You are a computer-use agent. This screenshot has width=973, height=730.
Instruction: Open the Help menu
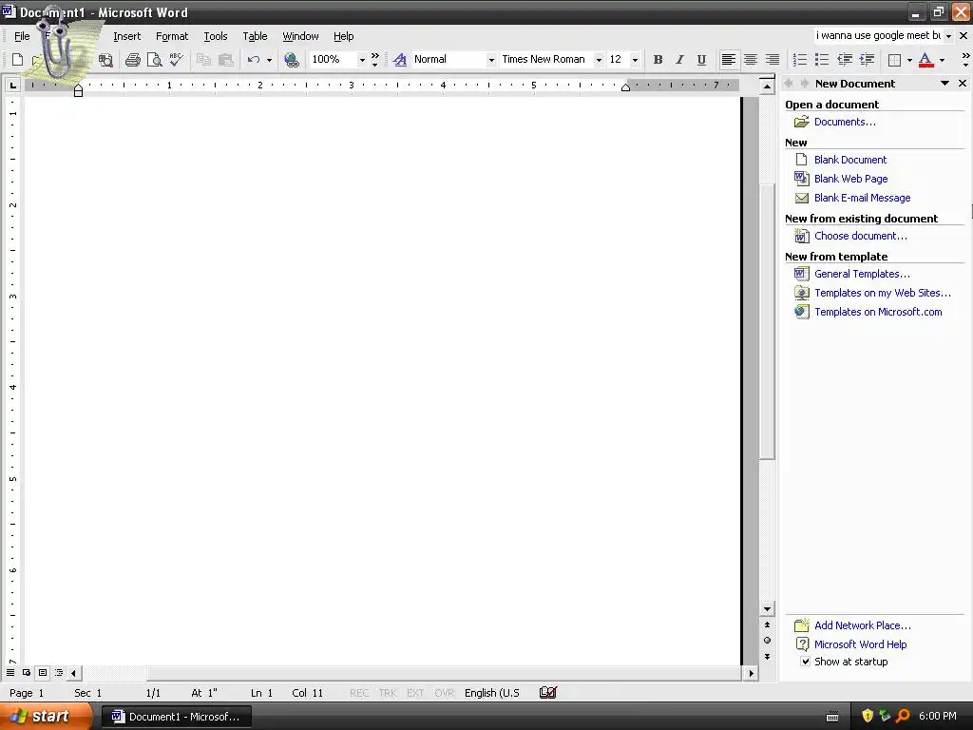pyautogui.click(x=343, y=36)
